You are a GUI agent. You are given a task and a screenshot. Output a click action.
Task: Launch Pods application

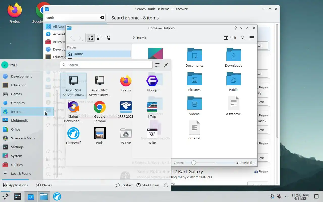tap(100, 136)
